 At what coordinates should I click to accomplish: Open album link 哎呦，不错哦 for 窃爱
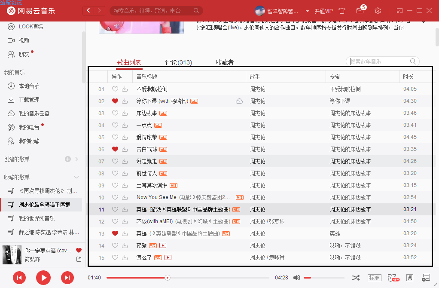coord(345,246)
